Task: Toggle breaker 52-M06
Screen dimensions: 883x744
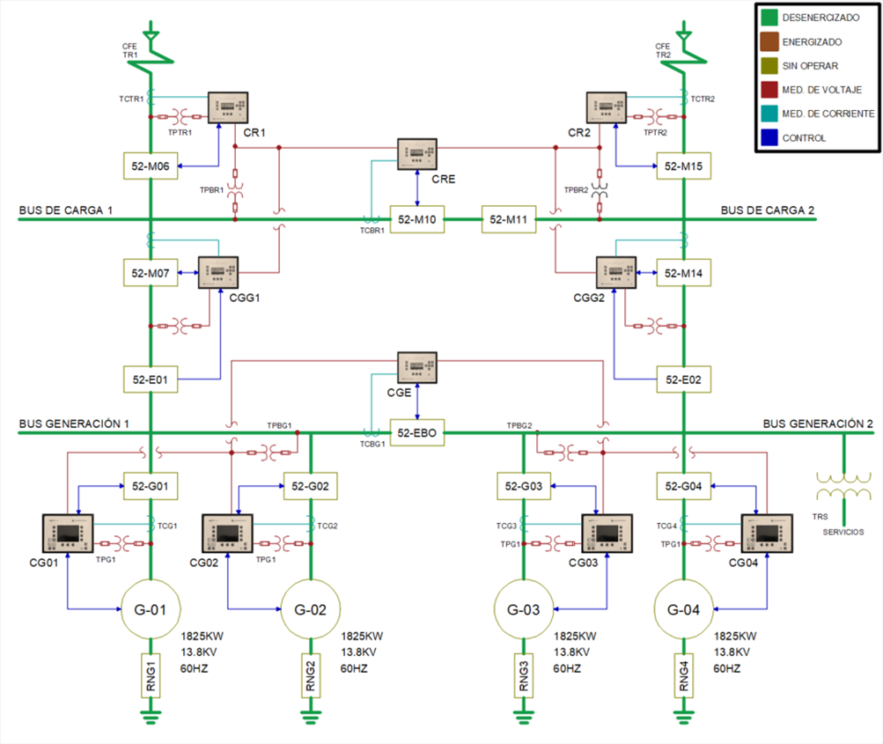Action: pyautogui.click(x=151, y=166)
